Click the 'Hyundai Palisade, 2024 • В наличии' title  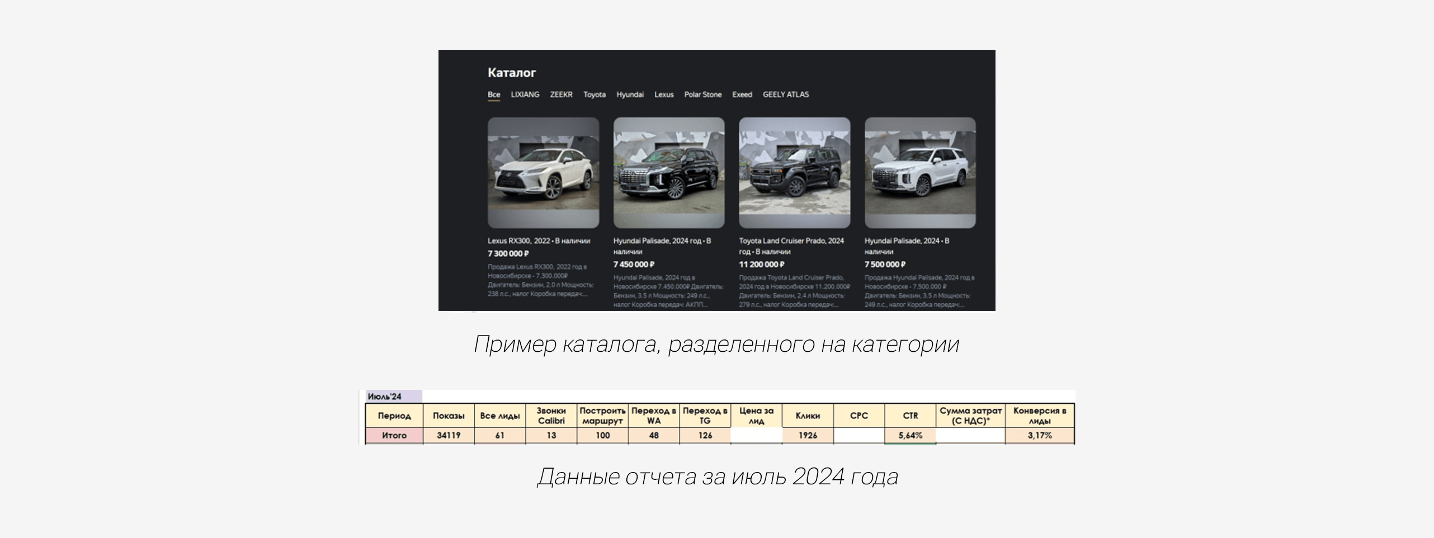pyautogui.click(x=907, y=246)
